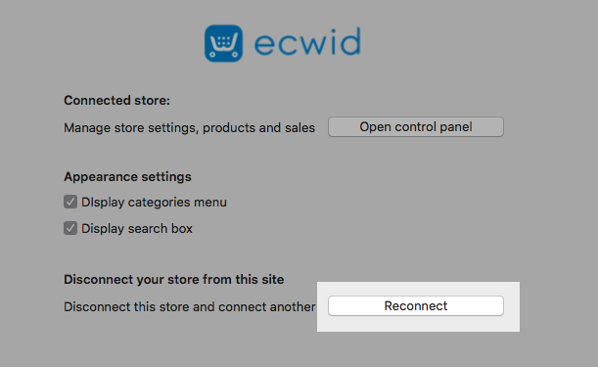Viewport: 598px width, 367px height.
Task: Select the 'Connected store:' heading
Action: [x=116, y=101]
